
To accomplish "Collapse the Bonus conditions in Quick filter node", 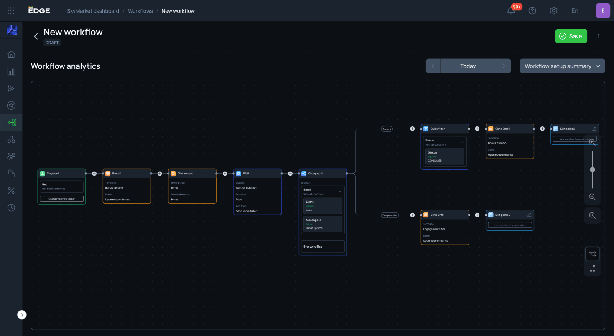I will click(462, 142).
